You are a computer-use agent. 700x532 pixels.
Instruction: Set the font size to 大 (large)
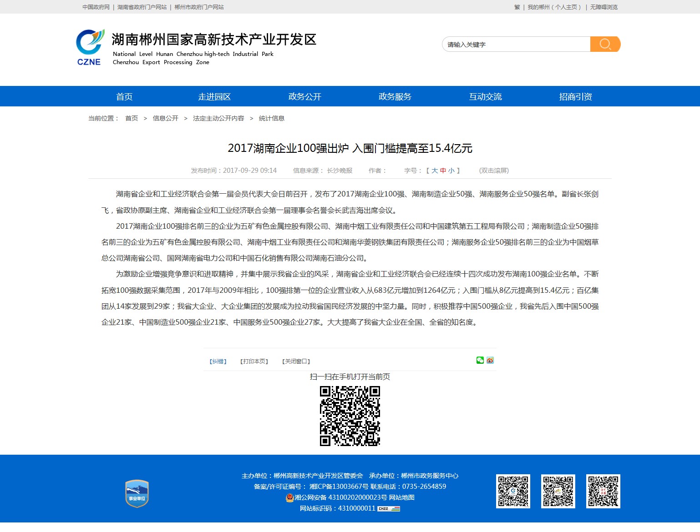click(435, 171)
